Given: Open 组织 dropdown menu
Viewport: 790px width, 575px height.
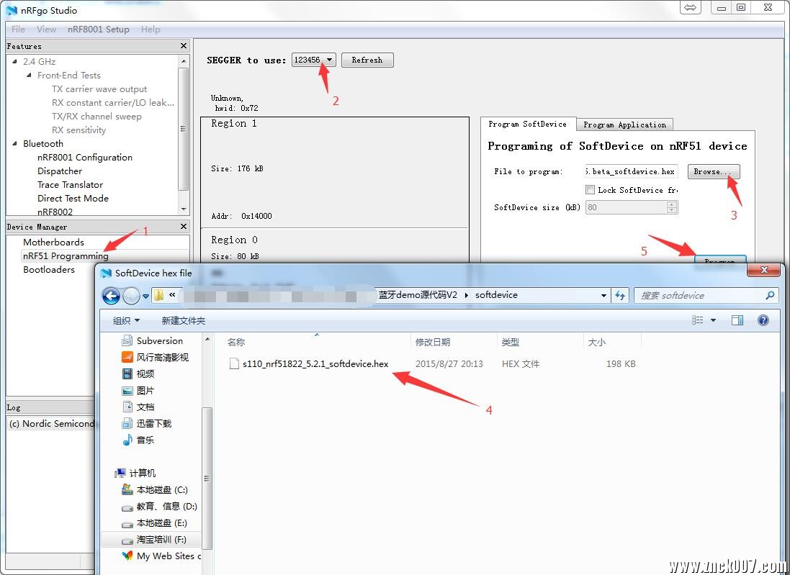Looking at the screenshot, I should tap(126, 320).
